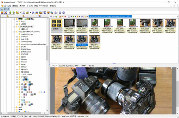
Task: Click the settings gear icon in the toolbar
Action: click(60, 13)
